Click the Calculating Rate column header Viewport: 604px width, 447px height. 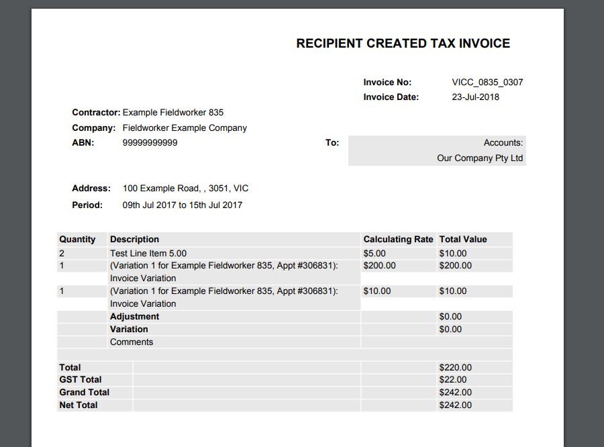398,239
